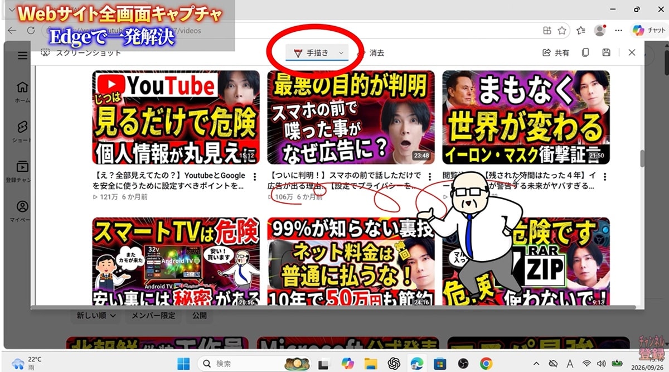Select the 公開 filter chip
This screenshot has width=669, height=372.
point(199,316)
